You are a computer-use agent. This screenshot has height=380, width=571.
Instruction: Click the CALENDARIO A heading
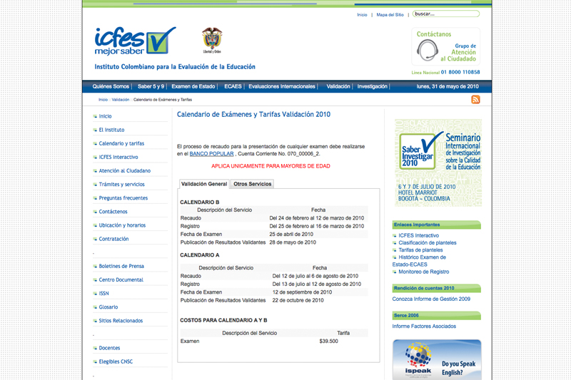[200, 255]
